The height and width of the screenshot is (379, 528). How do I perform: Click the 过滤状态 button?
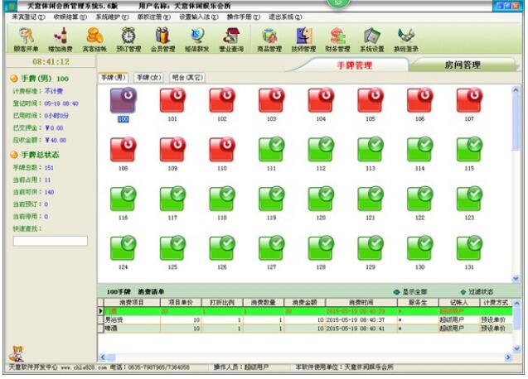click(x=477, y=291)
